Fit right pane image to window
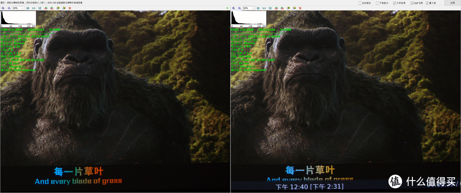The image size is (461, 193). tap(258, 8)
